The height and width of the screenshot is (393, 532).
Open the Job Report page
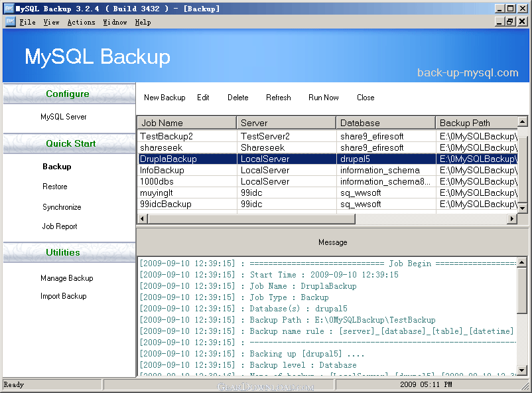60,226
